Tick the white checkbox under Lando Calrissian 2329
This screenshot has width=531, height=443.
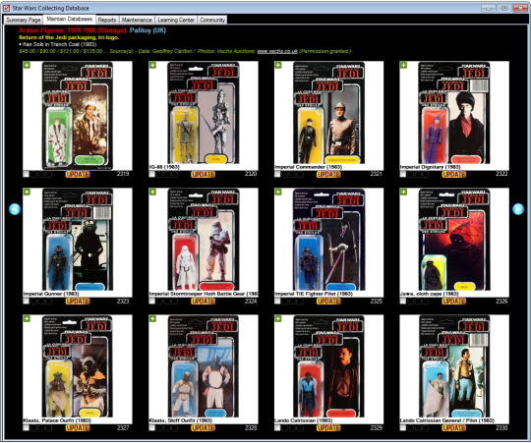pyautogui.click(x=277, y=428)
